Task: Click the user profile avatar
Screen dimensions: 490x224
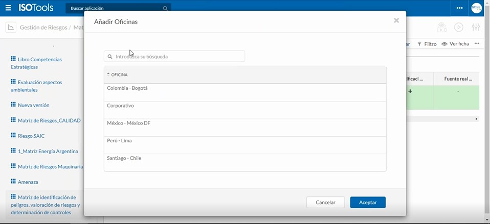Action: 476,8
